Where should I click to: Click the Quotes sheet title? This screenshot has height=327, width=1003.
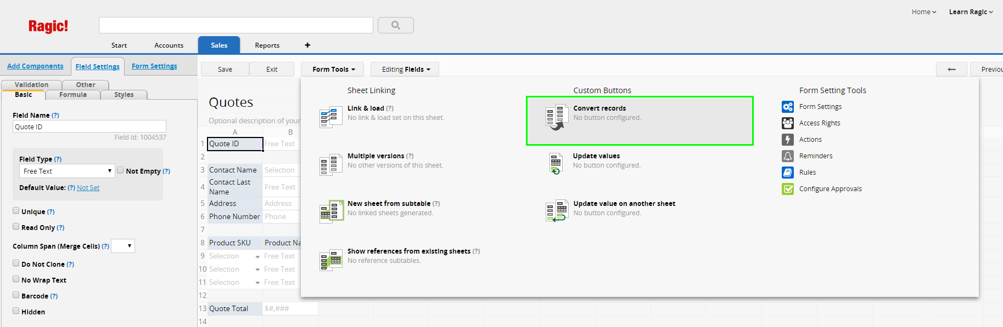(x=231, y=102)
